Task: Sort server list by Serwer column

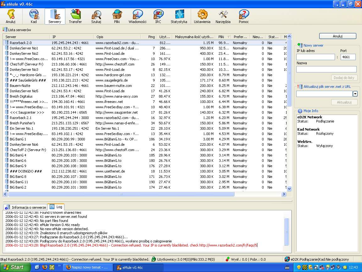Action: click(26, 37)
